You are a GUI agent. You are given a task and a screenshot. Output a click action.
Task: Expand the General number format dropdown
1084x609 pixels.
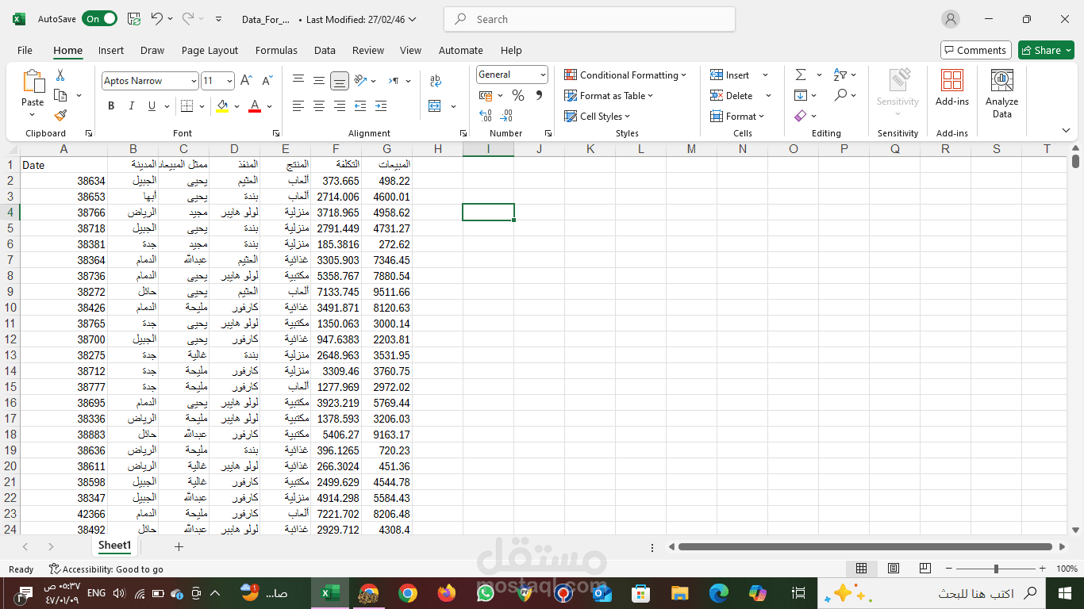click(513, 75)
